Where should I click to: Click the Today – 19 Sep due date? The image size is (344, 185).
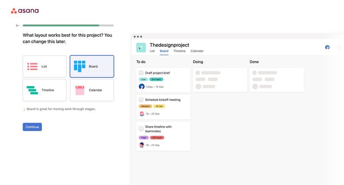[155, 87]
